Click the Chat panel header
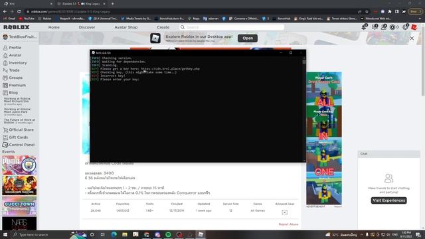 pos(388,153)
